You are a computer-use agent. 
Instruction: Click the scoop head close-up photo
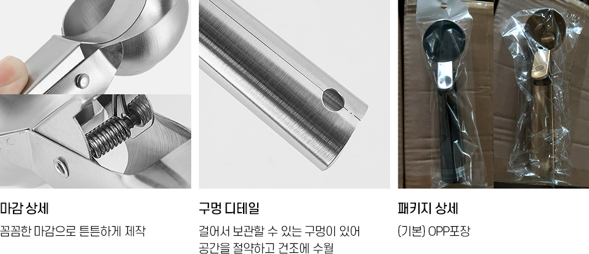[x=95, y=47]
